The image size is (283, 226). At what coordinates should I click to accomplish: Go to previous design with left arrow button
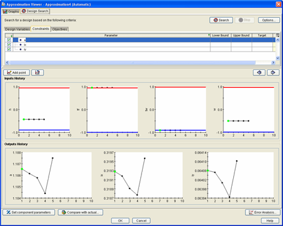tap(259, 72)
